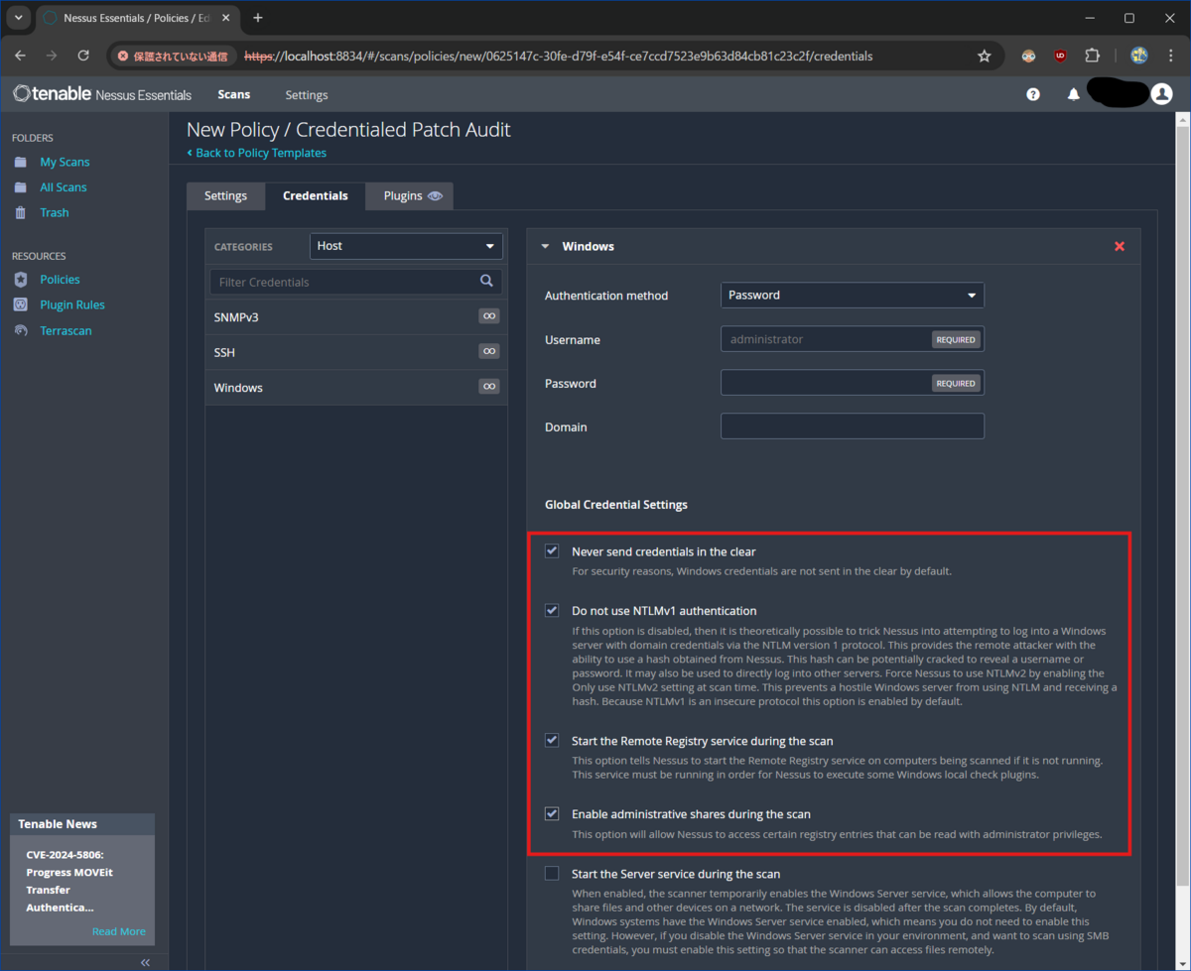Focus the Domain input field
This screenshot has width=1191, height=971.
tap(853, 426)
